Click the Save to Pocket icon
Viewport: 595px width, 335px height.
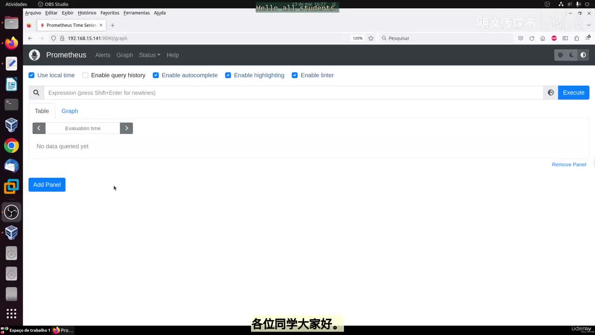tap(521, 38)
